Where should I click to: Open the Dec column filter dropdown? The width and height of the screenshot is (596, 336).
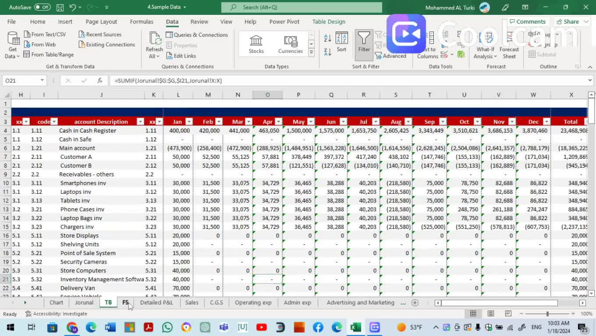point(547,122)
